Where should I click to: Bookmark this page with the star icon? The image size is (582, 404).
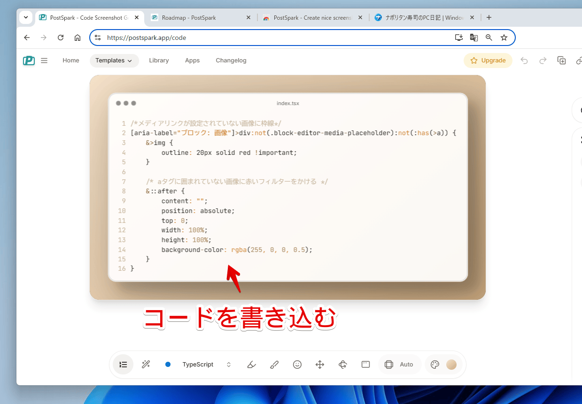click(504, 38)
